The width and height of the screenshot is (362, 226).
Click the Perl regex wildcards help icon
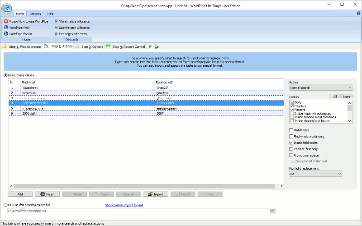click(56, 33)
